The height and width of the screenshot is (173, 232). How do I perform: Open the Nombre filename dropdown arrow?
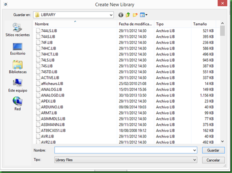pyautogui.click(x=195, y=150)
